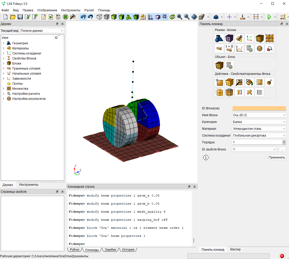Select Initial conditions mode (t = 0 icon)
This screenshot has height=259, width=289.
229,48
